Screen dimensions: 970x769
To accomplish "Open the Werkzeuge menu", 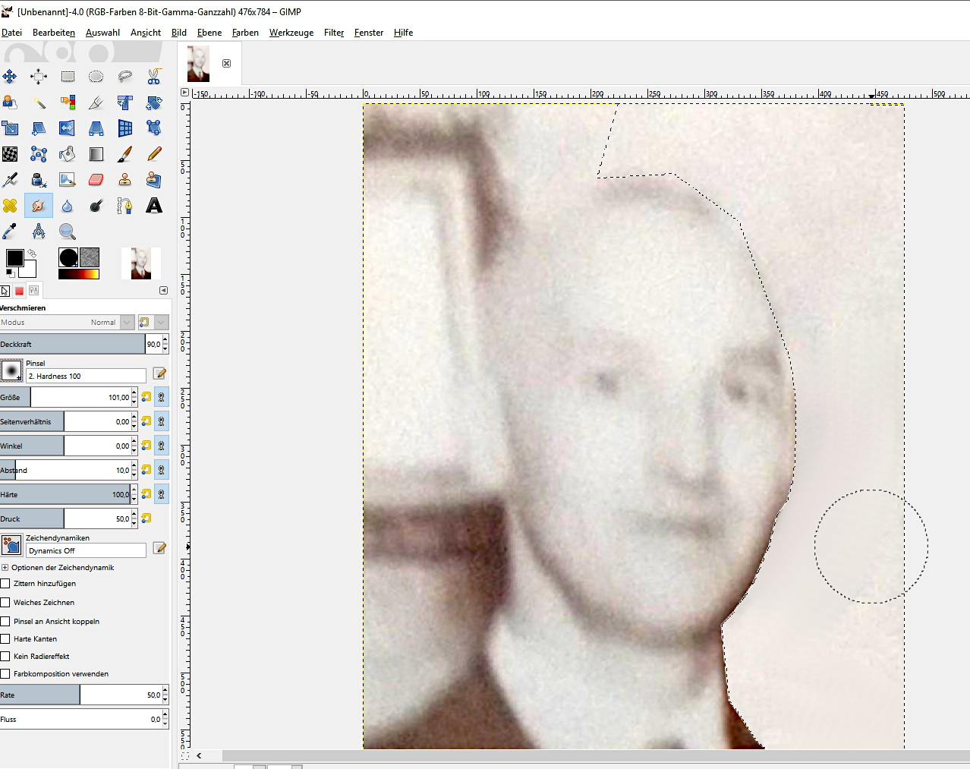I will click(x=291, y=33).
